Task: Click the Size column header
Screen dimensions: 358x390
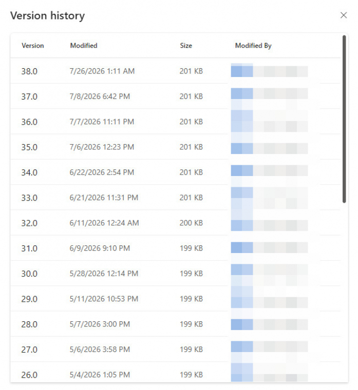Action: point(186,46)
